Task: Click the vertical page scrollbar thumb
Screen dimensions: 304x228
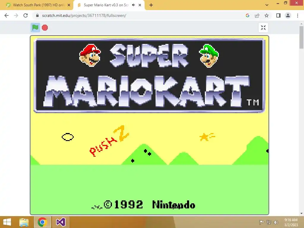Action: (x=302, y=37)
